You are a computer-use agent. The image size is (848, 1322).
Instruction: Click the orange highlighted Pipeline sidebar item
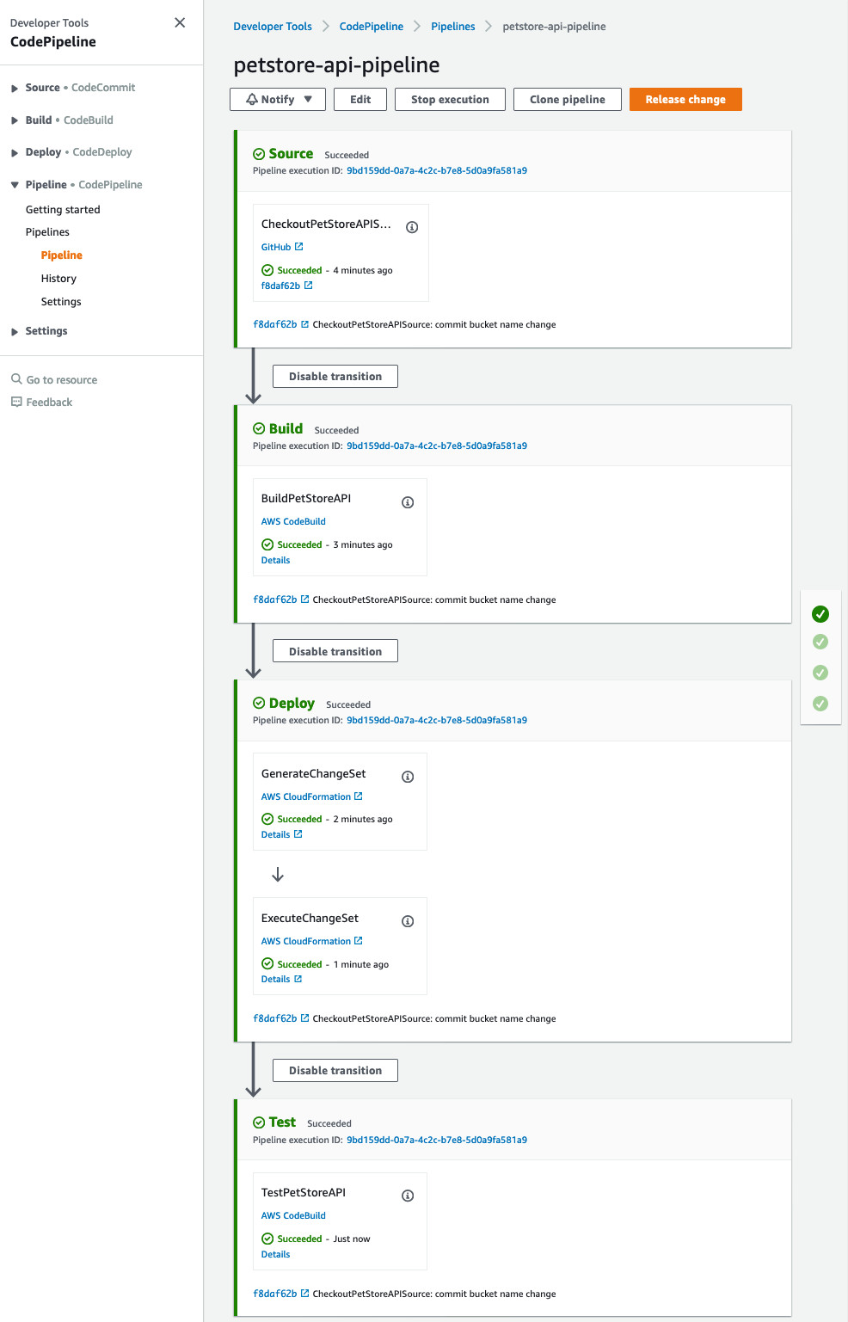tap(61, 255)
